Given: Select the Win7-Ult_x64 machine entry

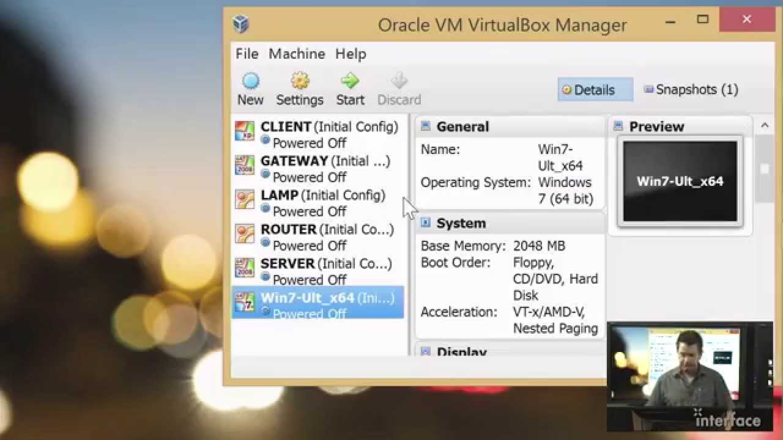Looking at the screenshot, I should click(x=318, y=302).
